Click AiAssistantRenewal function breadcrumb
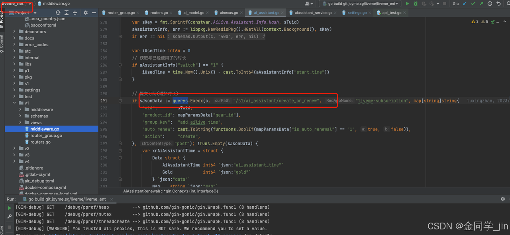The width and height of the screenshot is (510, 235). (171, 191)
